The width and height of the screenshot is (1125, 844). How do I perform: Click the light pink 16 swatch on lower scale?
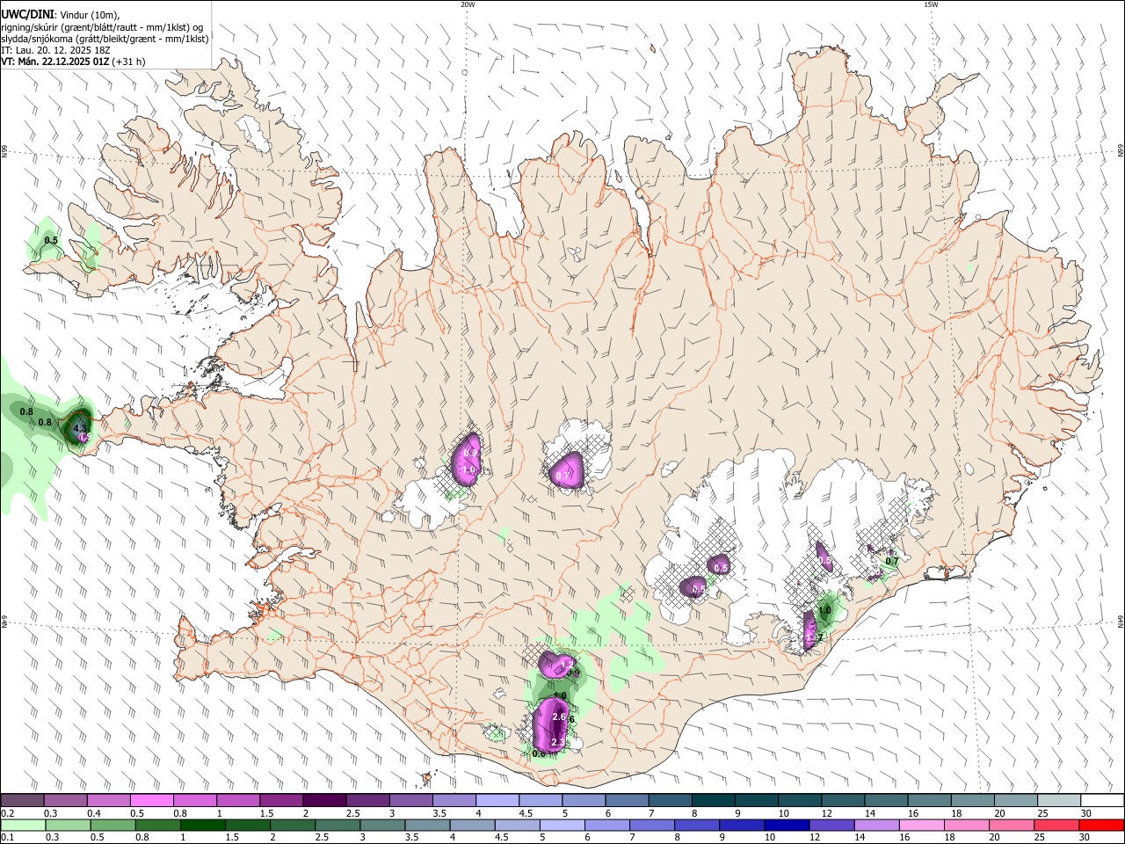pos(920,826)
